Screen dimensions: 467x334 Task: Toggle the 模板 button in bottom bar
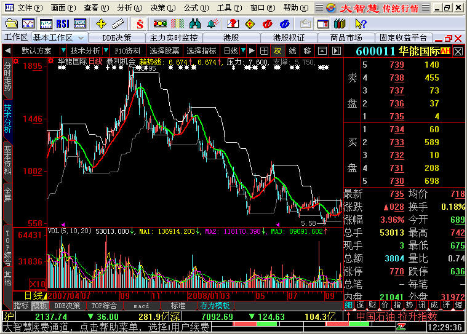pos(39,306)
